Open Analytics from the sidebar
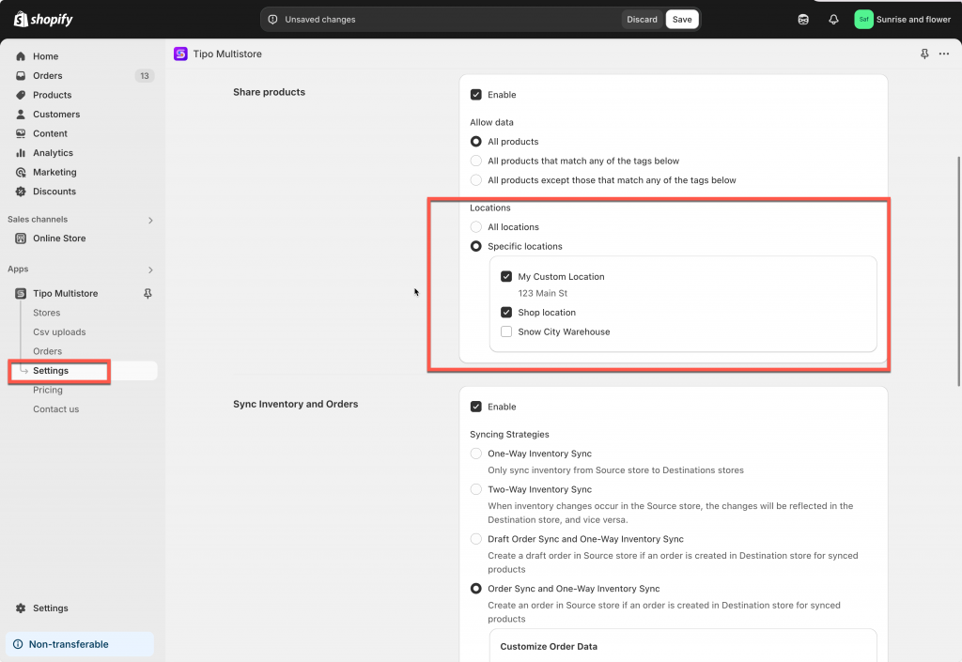The width and height of the screenshot is (962, 662). click(53, 153)
